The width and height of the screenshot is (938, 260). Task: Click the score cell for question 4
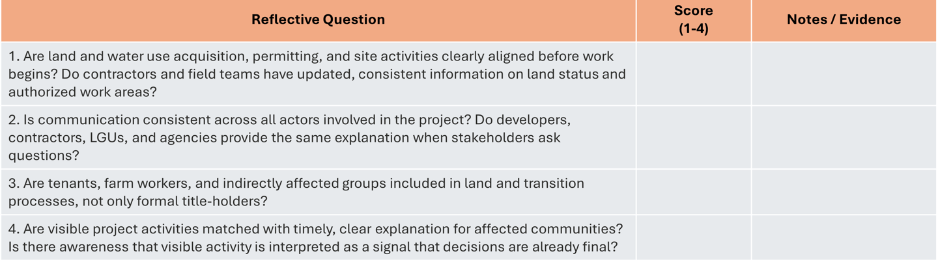693,238
